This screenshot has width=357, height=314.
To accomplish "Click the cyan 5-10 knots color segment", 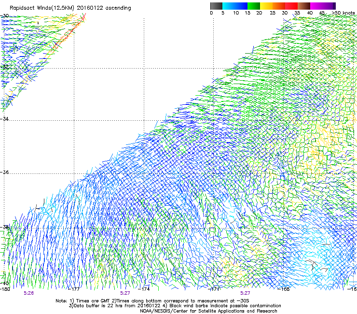I will coord(229,6).
